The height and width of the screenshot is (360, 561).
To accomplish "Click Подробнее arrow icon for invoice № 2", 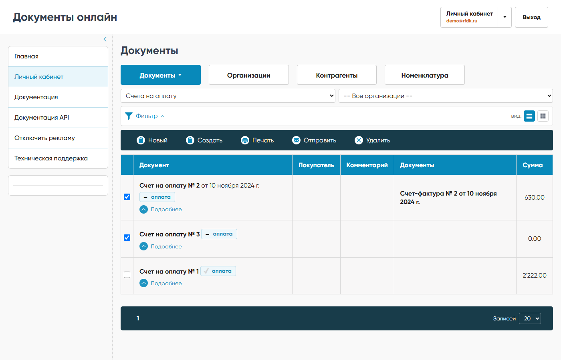I will 144,209.
